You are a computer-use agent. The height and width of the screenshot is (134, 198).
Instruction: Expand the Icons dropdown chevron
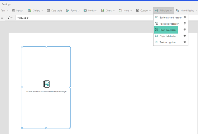pyautogui.click(x=131, y=11)
